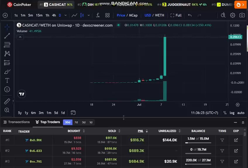This screenshot has width=248, height=168.
Task: Expand the chart style dropdown arrow
Action: pyautogui.click(x=89, y=15)
